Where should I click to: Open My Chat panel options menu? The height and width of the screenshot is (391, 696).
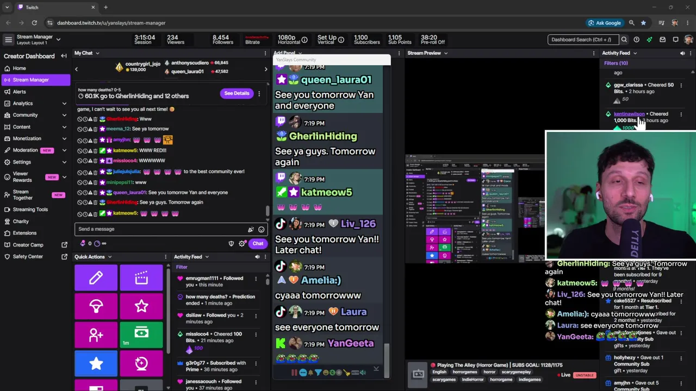[x=265, y=53]
